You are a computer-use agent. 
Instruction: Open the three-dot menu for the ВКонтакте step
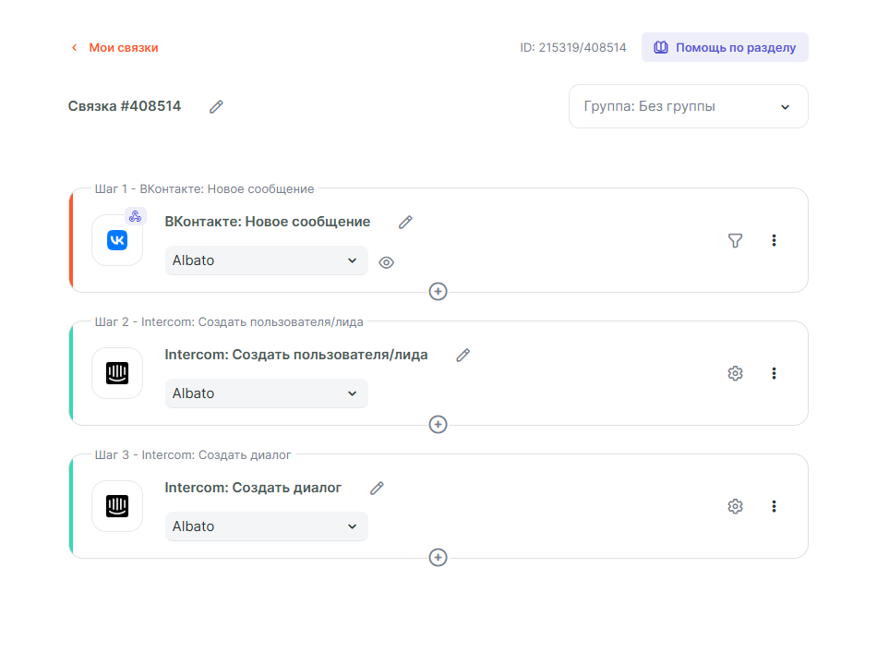click(774, 241)
